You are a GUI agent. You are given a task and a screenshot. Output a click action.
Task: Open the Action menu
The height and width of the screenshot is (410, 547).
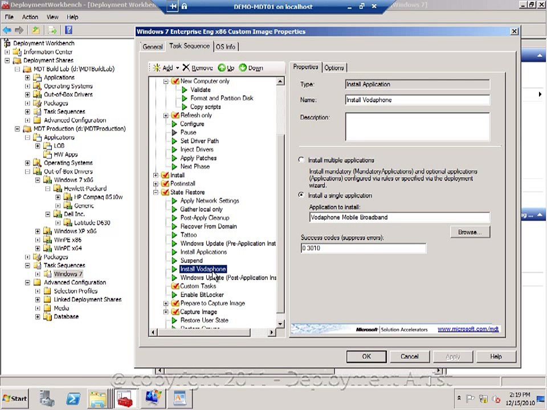30,17
